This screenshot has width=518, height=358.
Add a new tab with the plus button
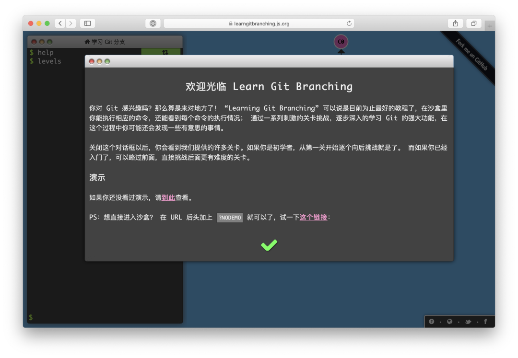(490, 26)
